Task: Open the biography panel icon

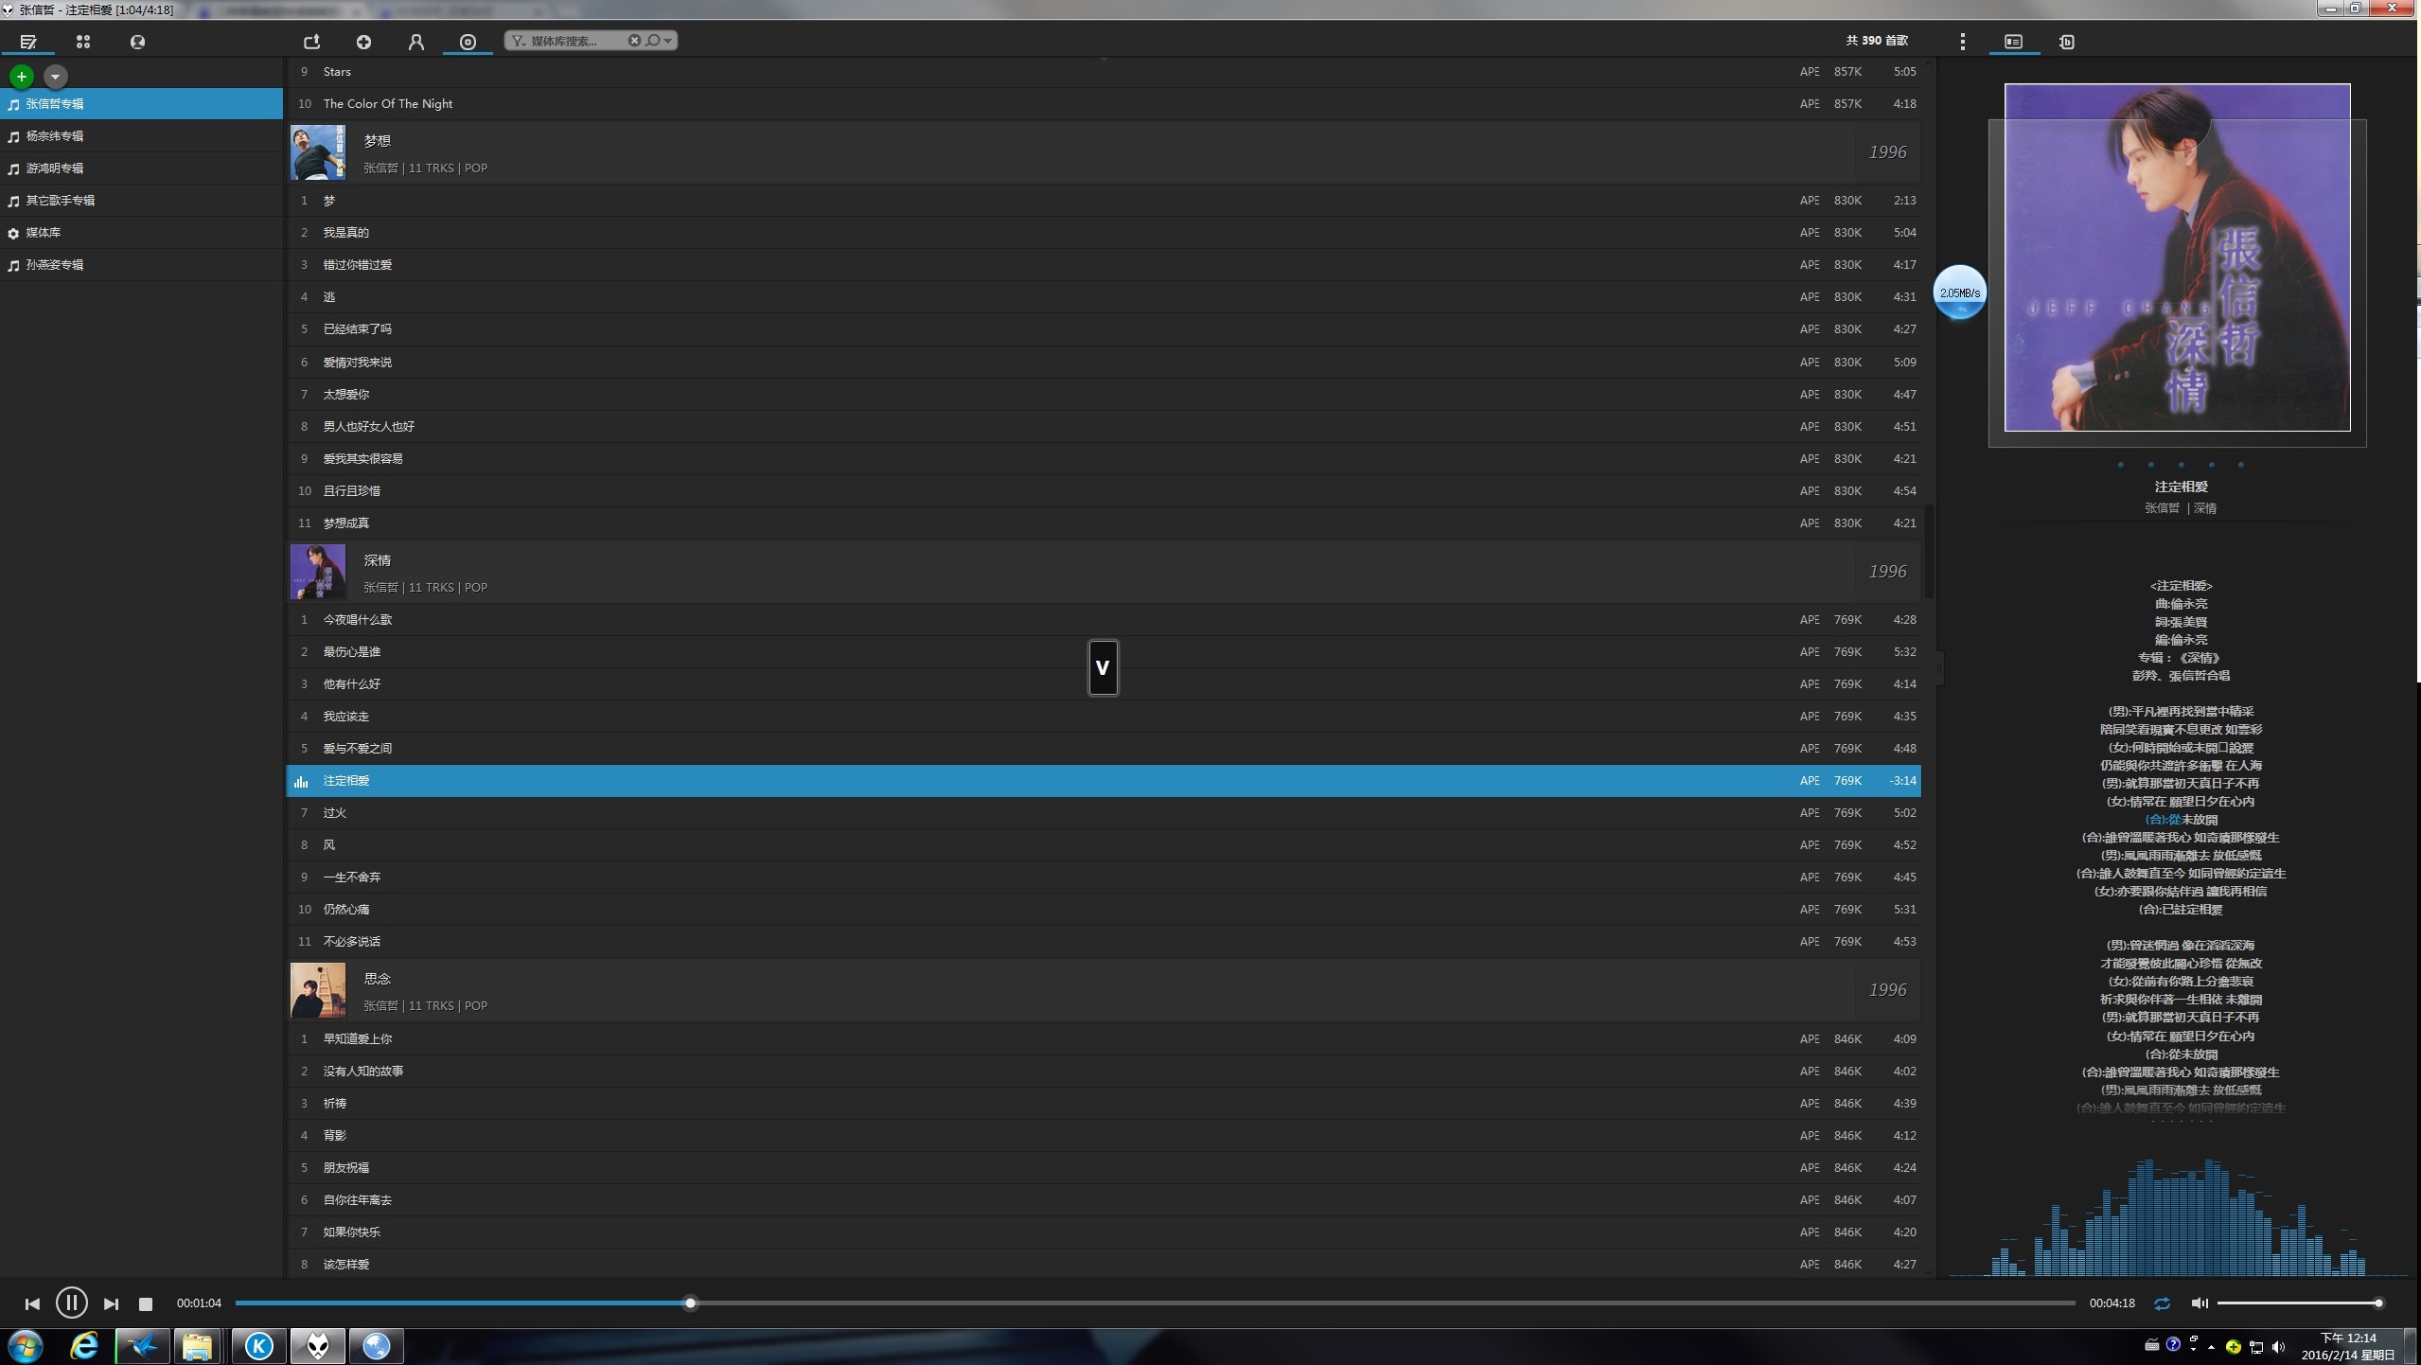Action: pyautogui.click(x=2066, y=42)
